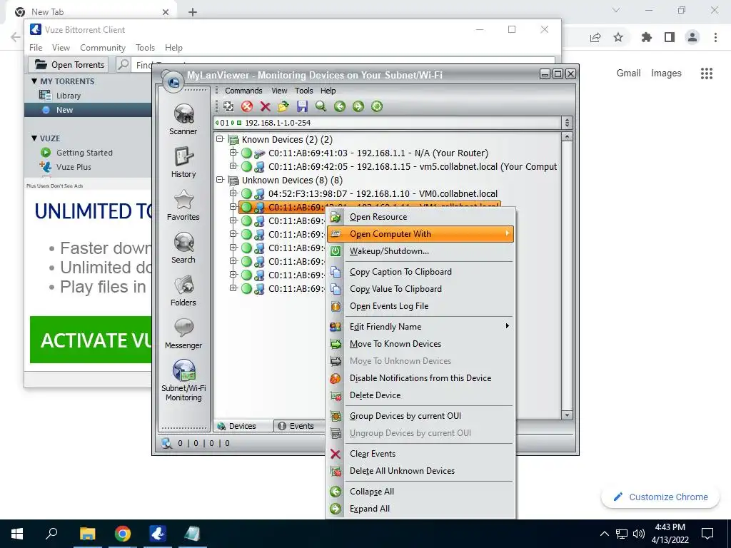
Task: Click the Chrome profile avatar icon
Action: coord(692,37)
